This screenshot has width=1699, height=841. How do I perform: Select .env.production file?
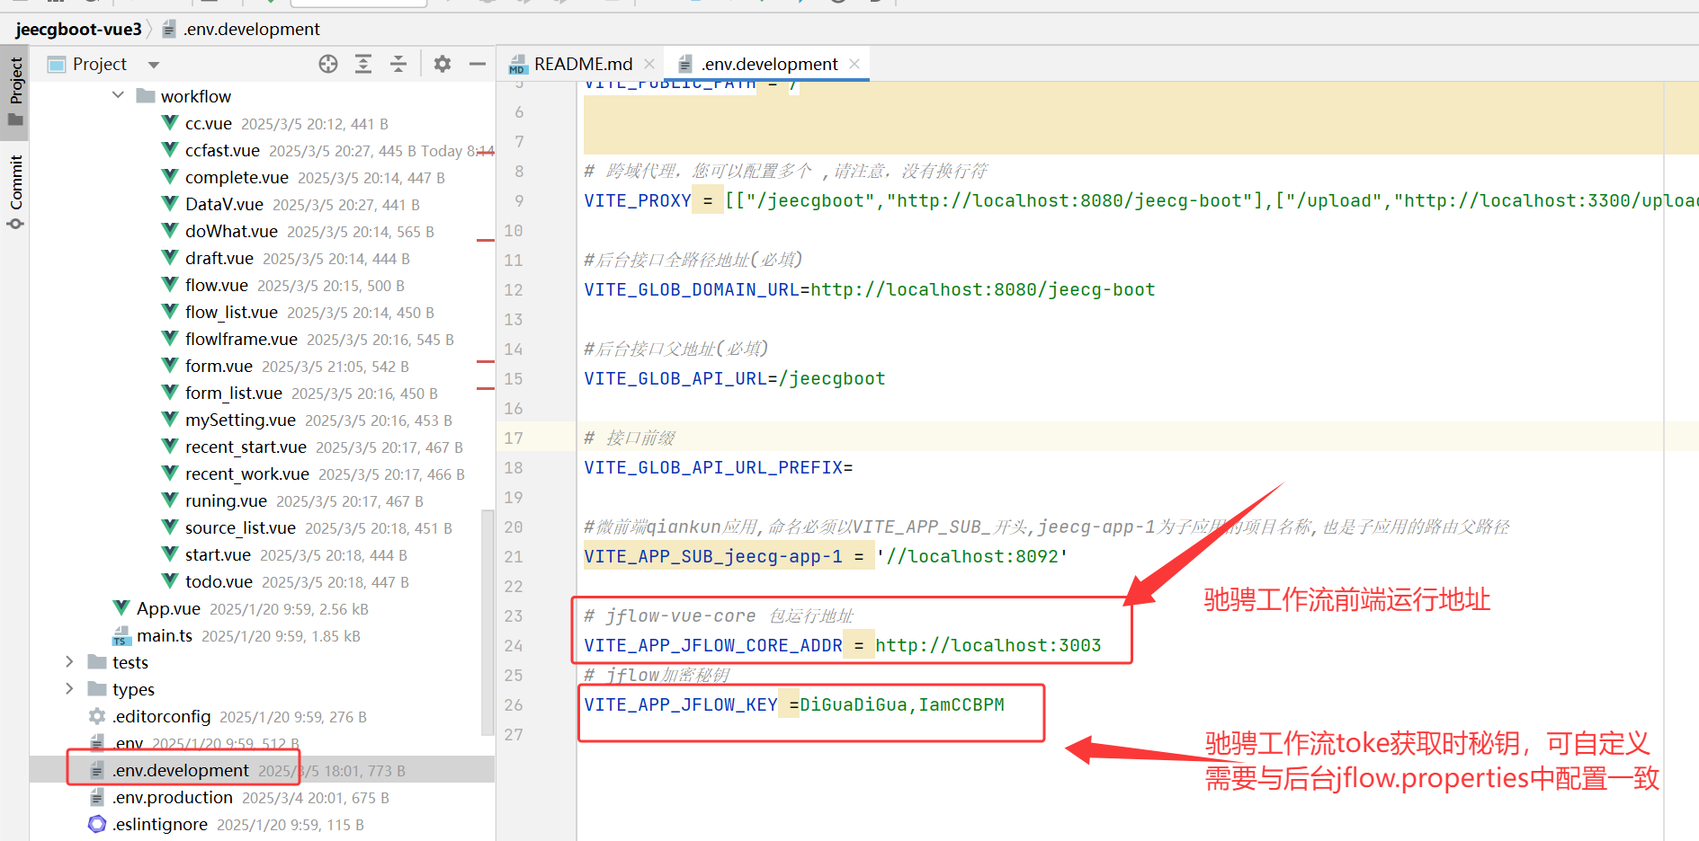point(172,797)
